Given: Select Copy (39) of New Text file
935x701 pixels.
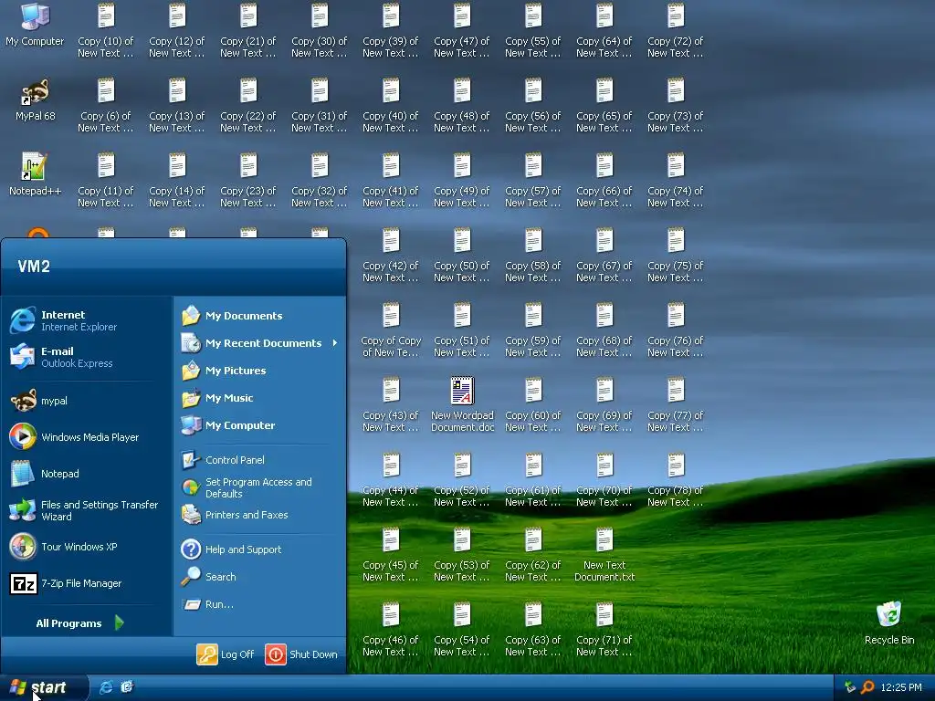Looking at the screenshot, I should [x=391, y=30].
